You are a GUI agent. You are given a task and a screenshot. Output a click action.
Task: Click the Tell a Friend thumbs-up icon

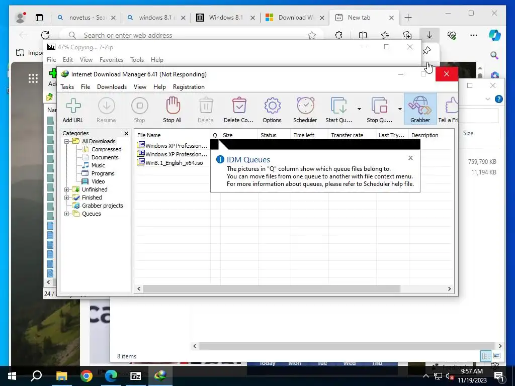click(449, 110)
